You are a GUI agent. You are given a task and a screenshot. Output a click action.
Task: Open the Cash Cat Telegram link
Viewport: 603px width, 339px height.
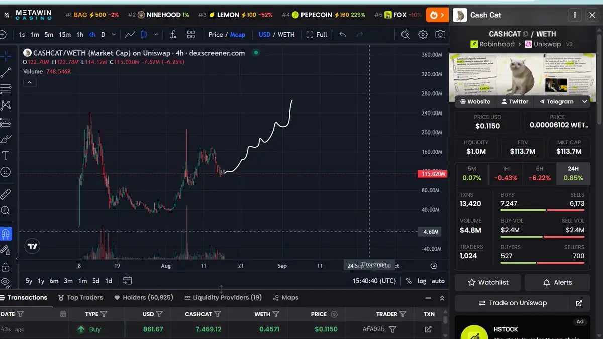tap(557, 101)
